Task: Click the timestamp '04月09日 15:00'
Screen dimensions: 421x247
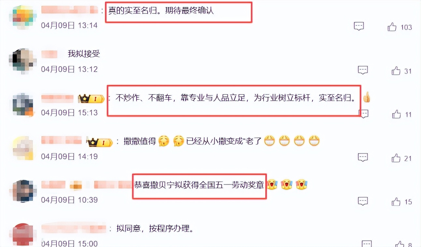Action: click(69, 243)
